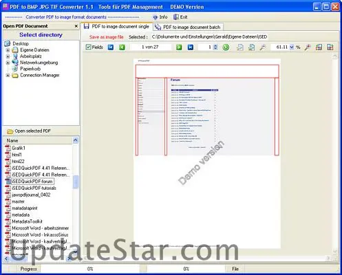Select file Microsoft Word - InkassoSirius
Screen dimensions: 342x275
[x=40, y=234]
